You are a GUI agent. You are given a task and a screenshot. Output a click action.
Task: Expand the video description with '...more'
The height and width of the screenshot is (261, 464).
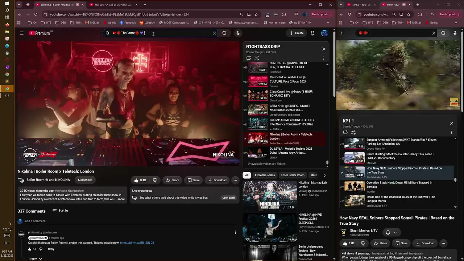click(x=120, y=199)
